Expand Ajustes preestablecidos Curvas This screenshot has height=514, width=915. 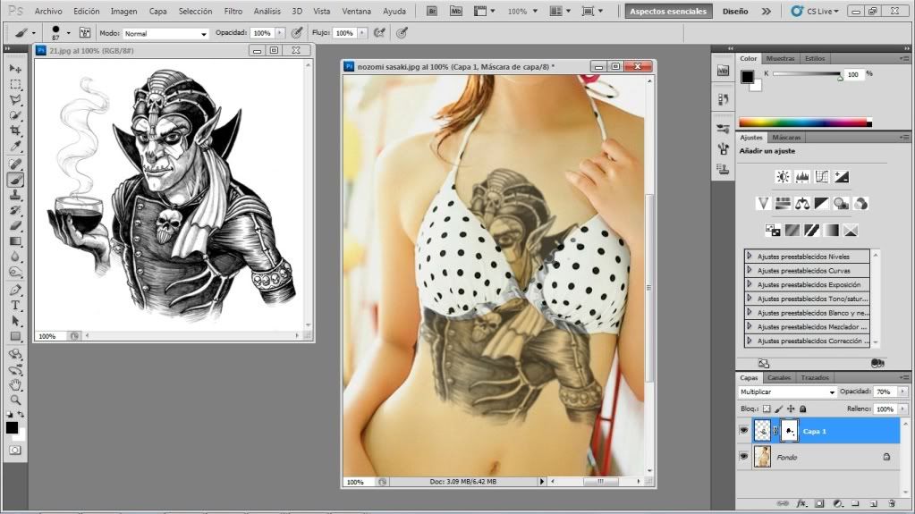[750, 270]
